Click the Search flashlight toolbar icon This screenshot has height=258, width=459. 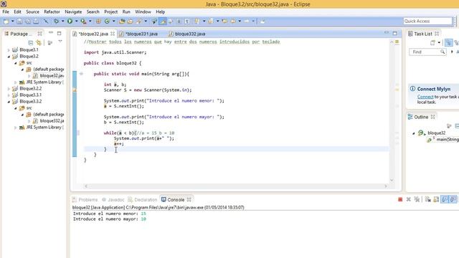click(x=139, y=21)
